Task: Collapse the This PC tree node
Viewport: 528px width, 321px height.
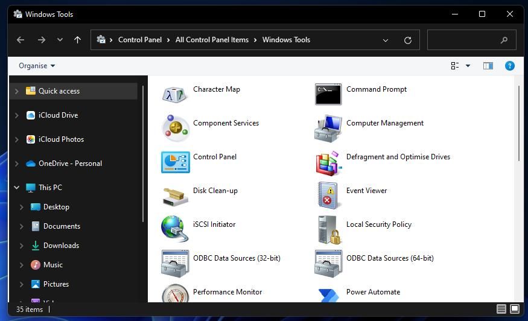Action: click(16, 188)
